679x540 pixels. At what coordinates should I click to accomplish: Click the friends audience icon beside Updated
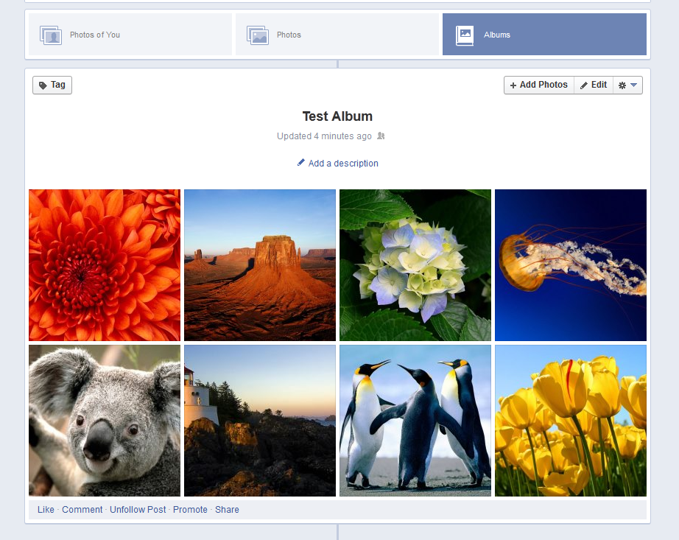(x=381, y=136)
